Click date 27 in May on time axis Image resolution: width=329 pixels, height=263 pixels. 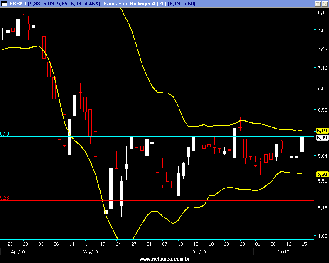click(x=134, y=244)
